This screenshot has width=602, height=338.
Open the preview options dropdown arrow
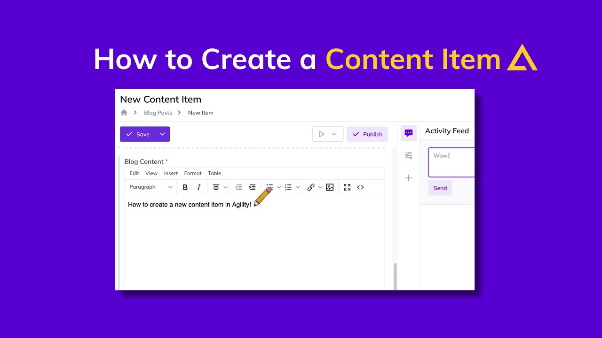pyautogui.click(x=334, y=134)
